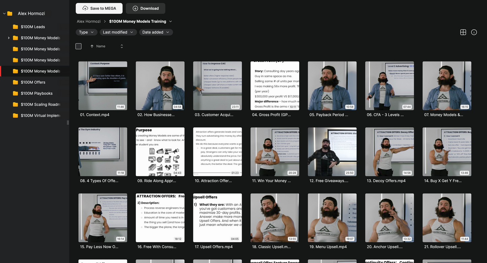Image resolution: width=487 pixels, height=263 pixels.
Task: Open the 13. Decoy Offers.mp4 video thumbnail
Action: (389, 152)
